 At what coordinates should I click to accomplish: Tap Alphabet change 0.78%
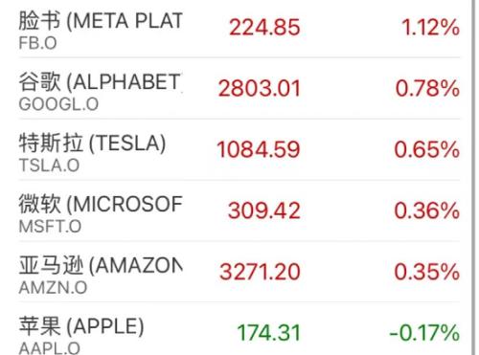(427, 88)
